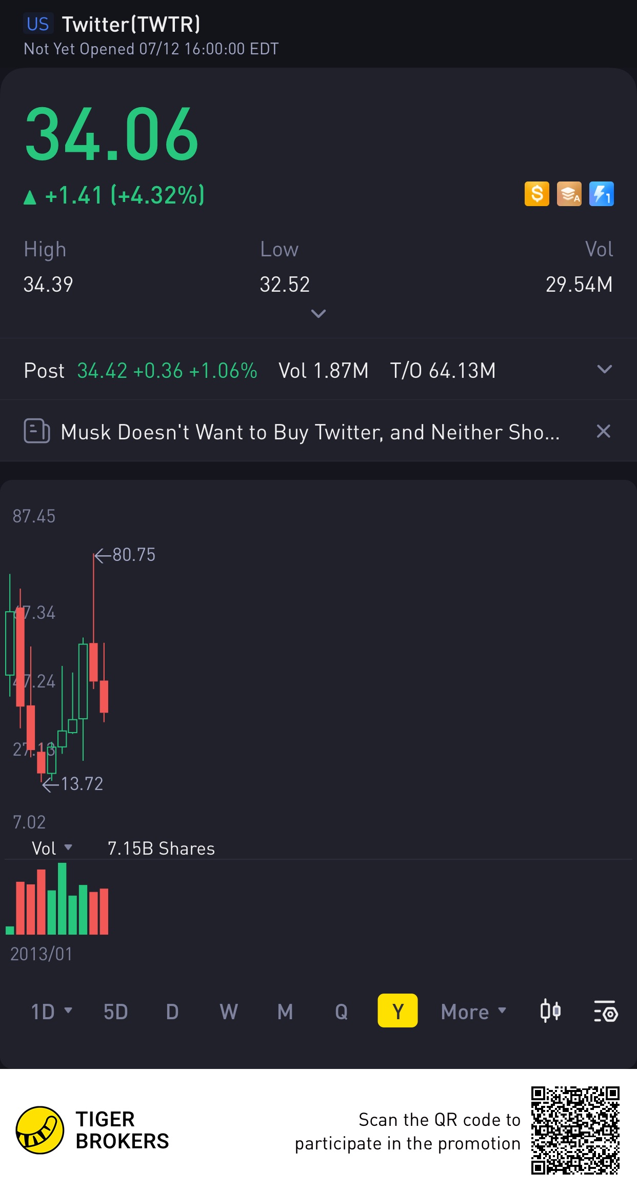The image size is (637, 1192).
Task: Open the 1D timeframe dropdown
Action: click(x=51, y=1012)
